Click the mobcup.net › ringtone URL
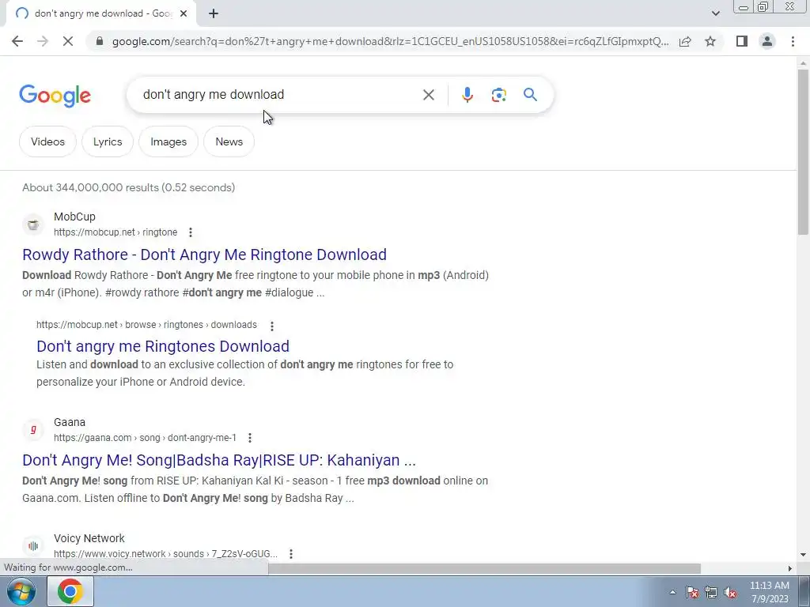 tap(115, 232)
